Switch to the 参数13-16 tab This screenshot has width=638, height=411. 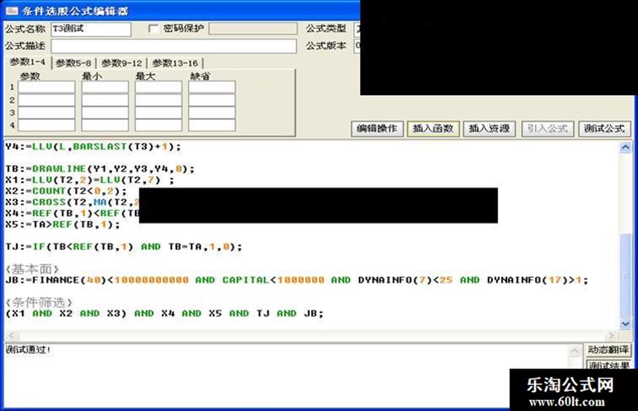tap(175, 63)
